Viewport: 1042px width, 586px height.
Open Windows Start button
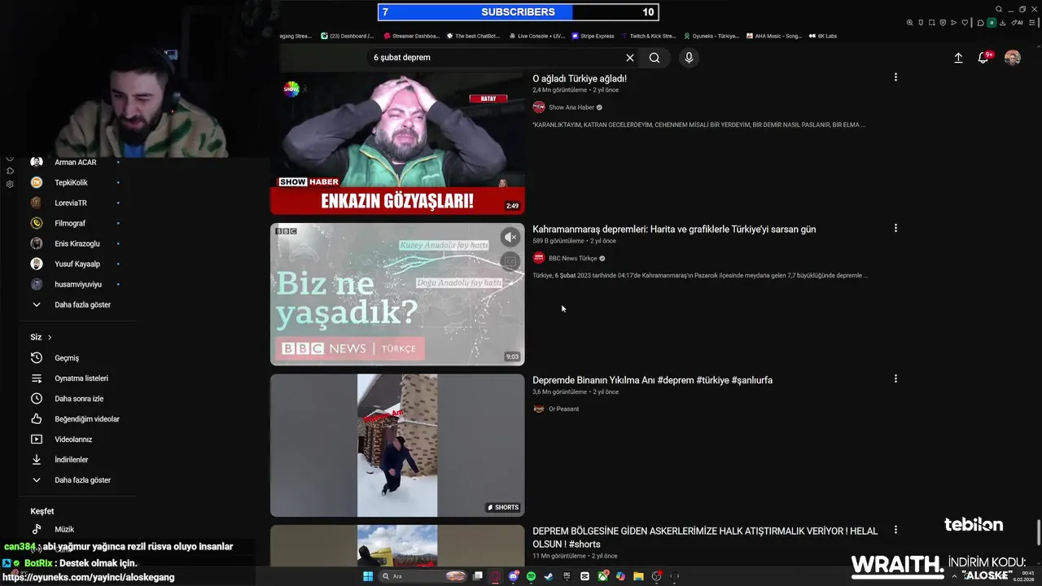tap(368, 576)
